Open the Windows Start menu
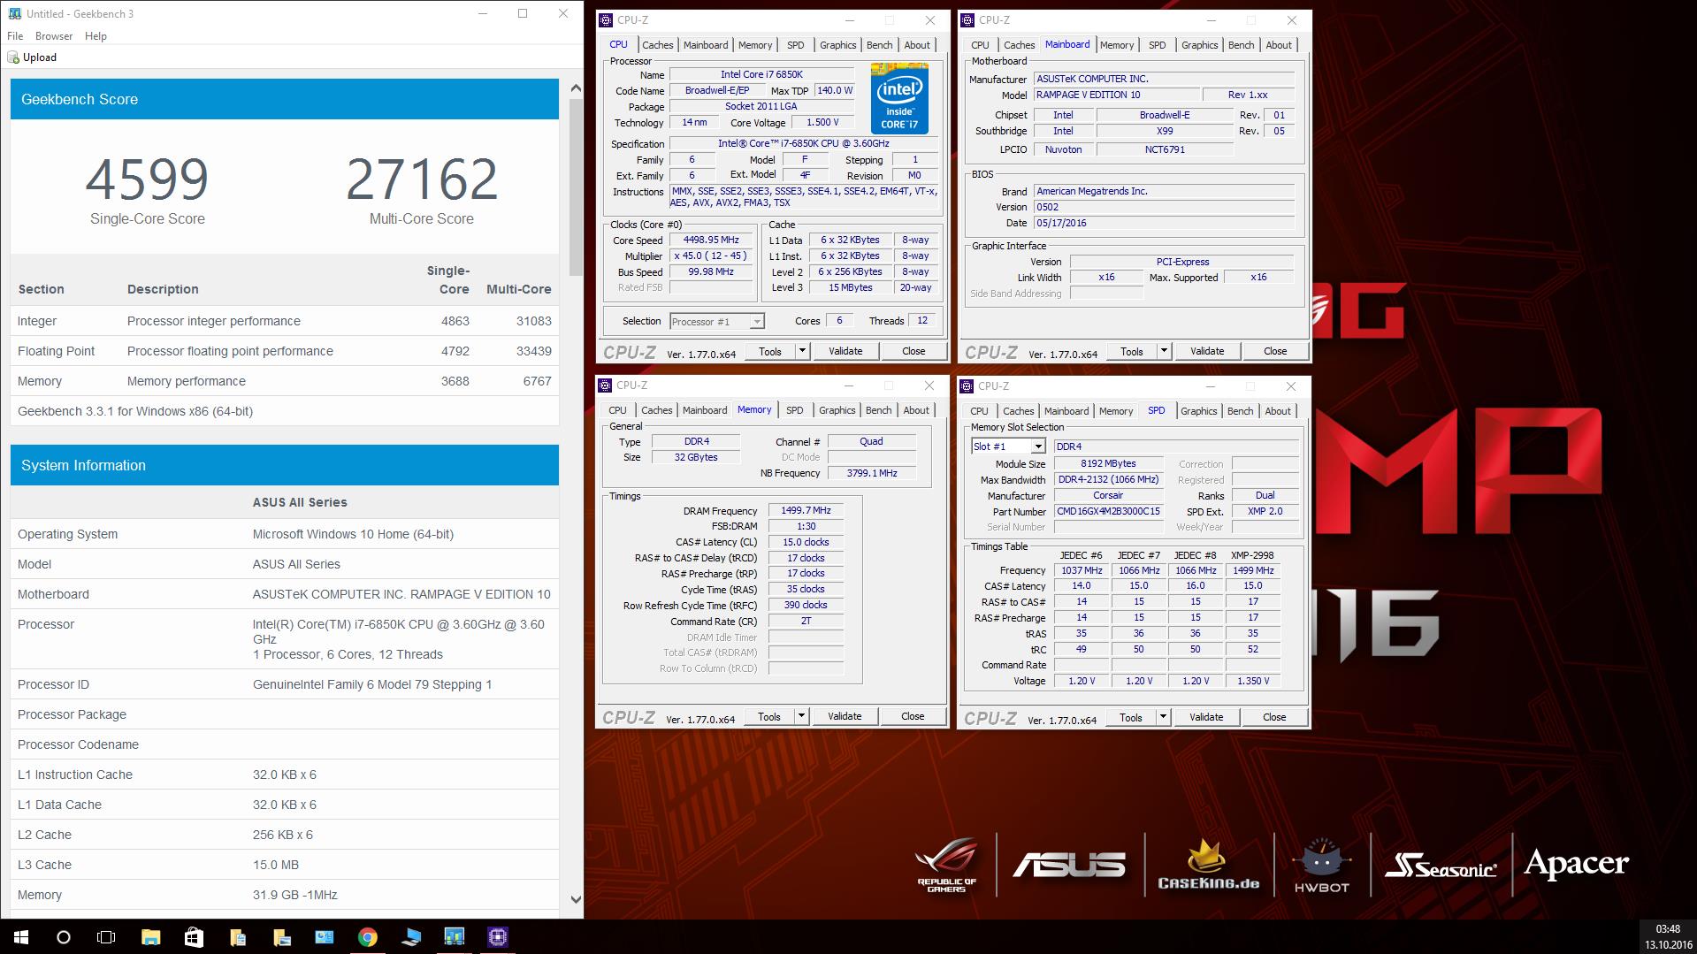Screen dimensions: 1697x954 coord(20,937)
